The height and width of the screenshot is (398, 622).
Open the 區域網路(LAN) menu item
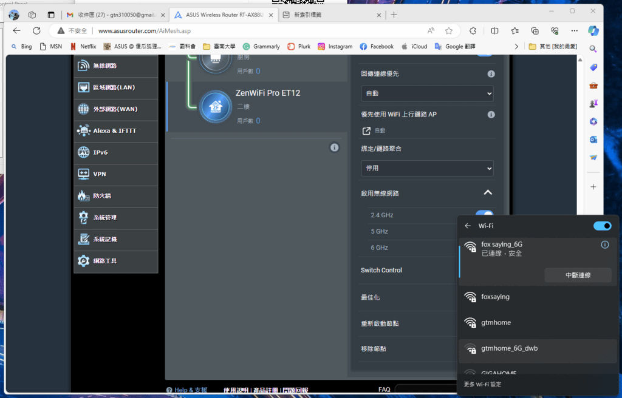(116, 87)
